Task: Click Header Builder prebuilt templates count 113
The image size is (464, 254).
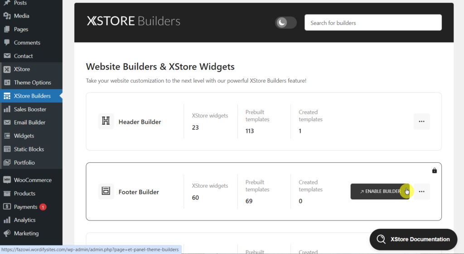Action: click(x=250, y=131)
